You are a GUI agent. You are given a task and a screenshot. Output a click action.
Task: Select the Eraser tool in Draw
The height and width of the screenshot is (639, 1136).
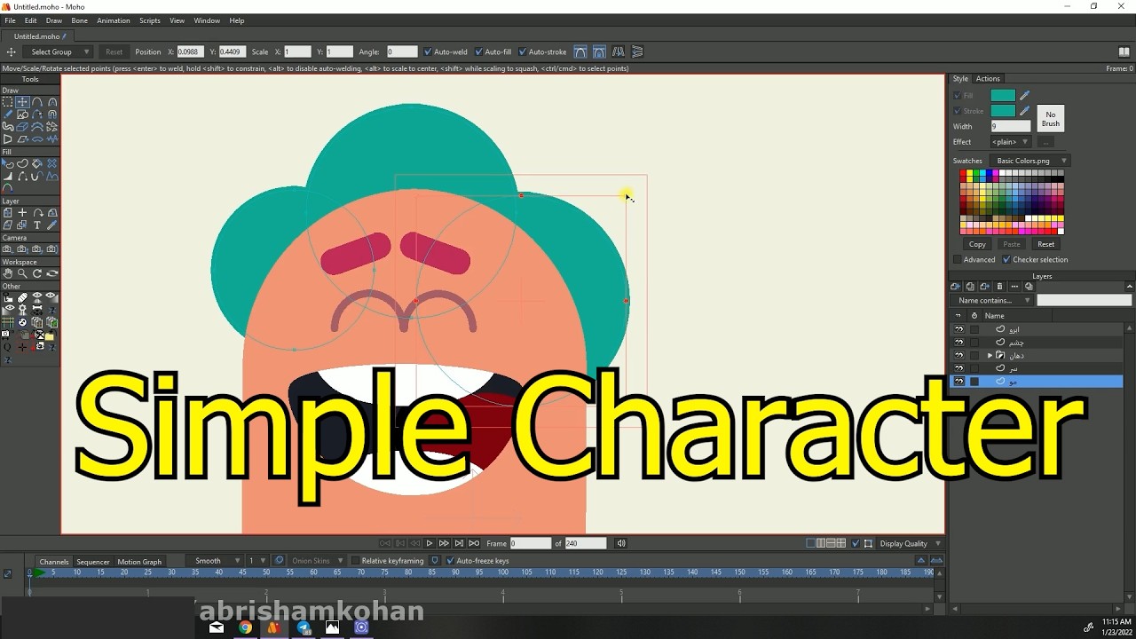click(23, 126)
